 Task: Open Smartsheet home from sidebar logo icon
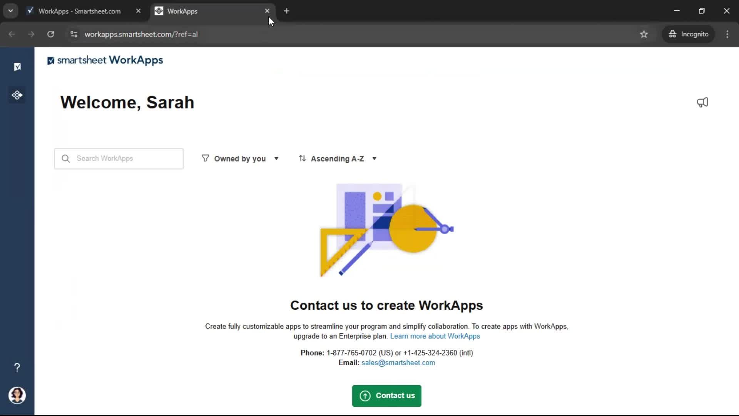pos(17,67)
